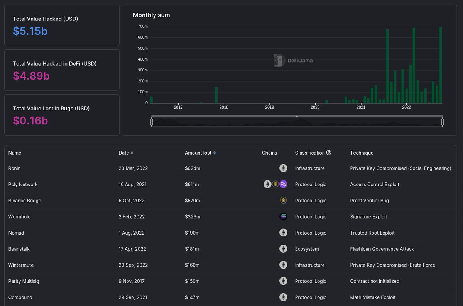Click the Ethereum chain icon in Compound row
Viewport: 463px width, 306px height.
283,297
